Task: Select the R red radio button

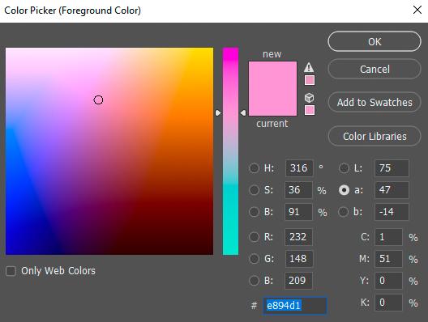Action: [254, 237]
